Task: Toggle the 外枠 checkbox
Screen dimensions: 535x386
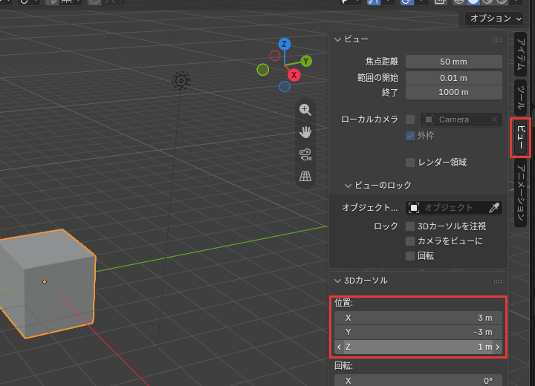Action: pyautogui.click(x=410, y=136)
